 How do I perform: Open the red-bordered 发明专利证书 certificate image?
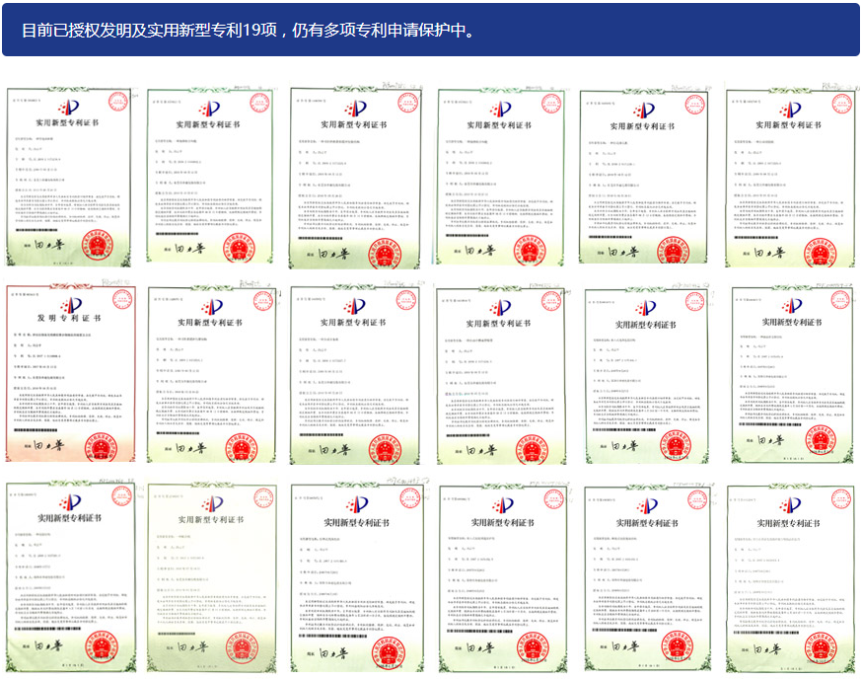[x=70, y=373]
